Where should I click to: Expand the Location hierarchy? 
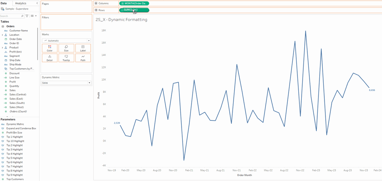2,35
